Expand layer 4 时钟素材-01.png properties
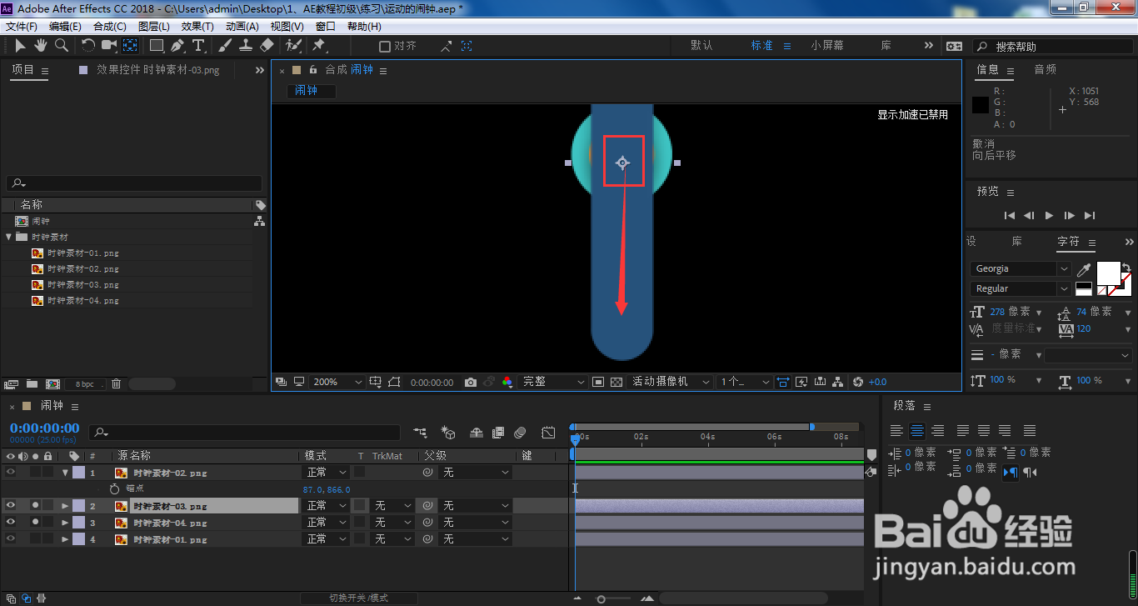The width and height of the screenshot is (1138, 606). [65, 539]
